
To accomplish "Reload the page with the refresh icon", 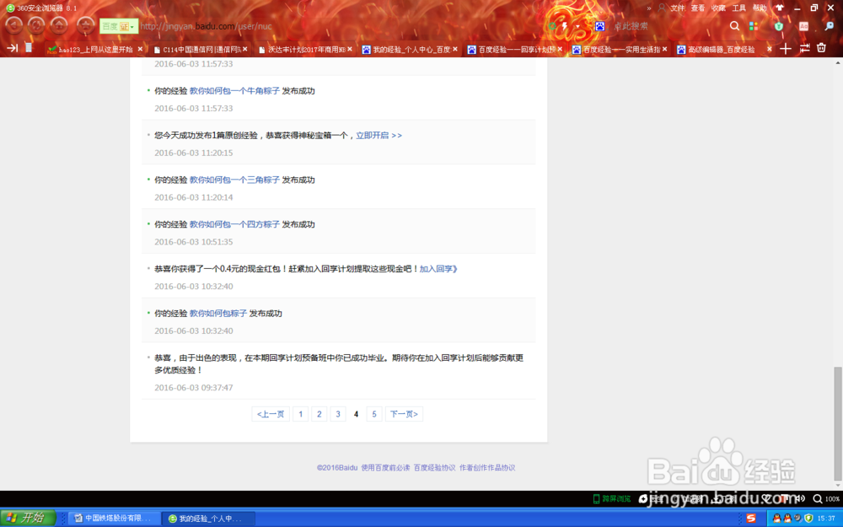I will (x=36, y=25).
